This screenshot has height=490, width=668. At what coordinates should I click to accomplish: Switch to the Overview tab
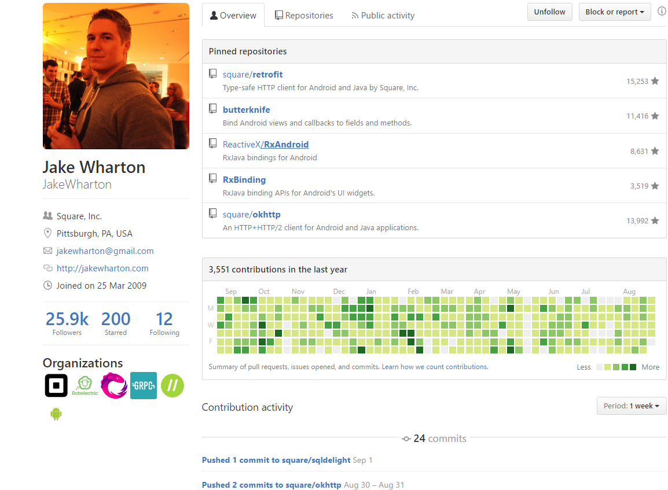click(x=233, y=15)
